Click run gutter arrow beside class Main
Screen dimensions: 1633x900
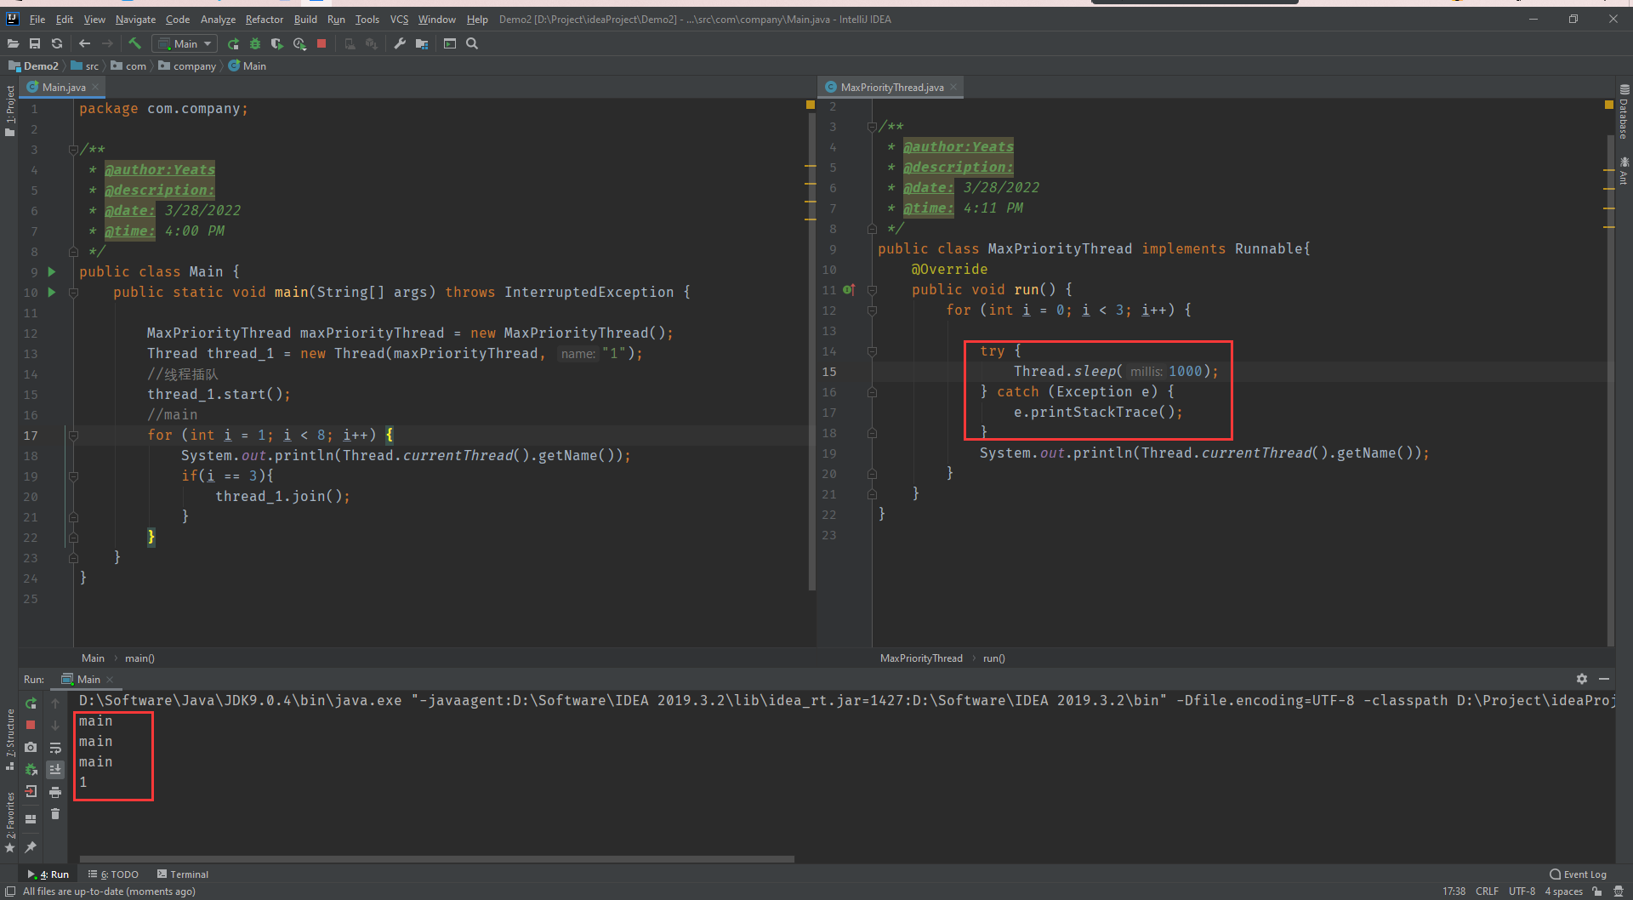[x=52, y=271]
